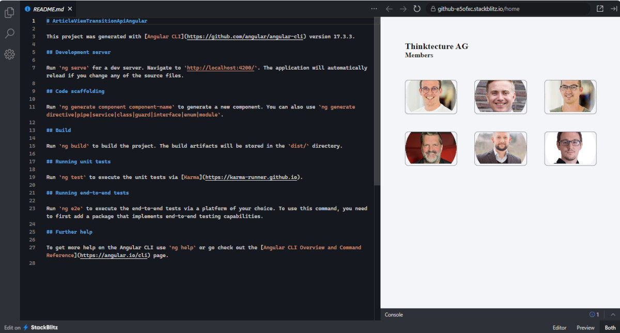Switch the preview pane to Editor only
620x333 pixels.
pos(560,327)
